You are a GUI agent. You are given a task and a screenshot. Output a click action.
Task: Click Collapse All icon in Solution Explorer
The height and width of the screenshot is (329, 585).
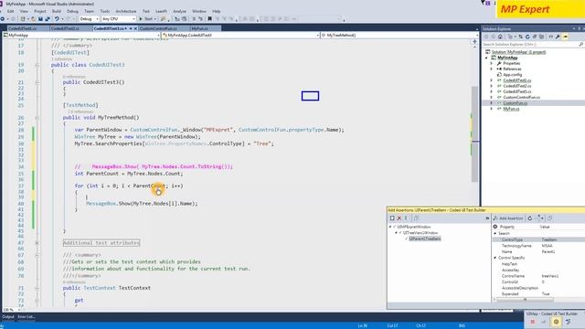tap(534, 37)
